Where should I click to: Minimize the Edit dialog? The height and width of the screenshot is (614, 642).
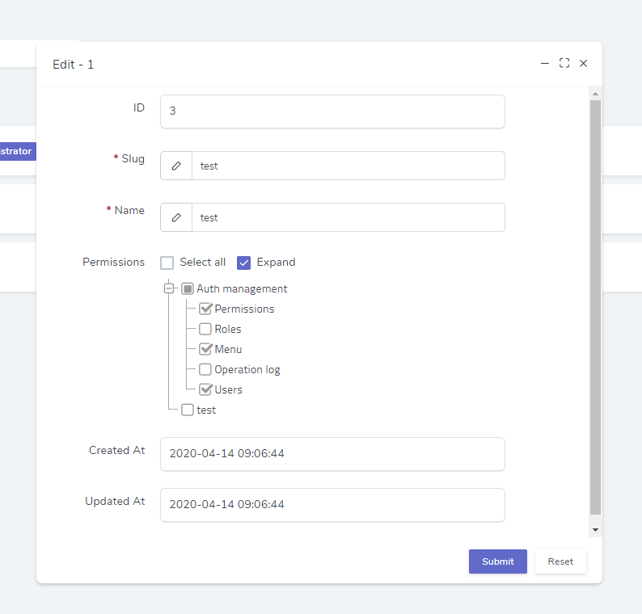[x=545, y=64]
